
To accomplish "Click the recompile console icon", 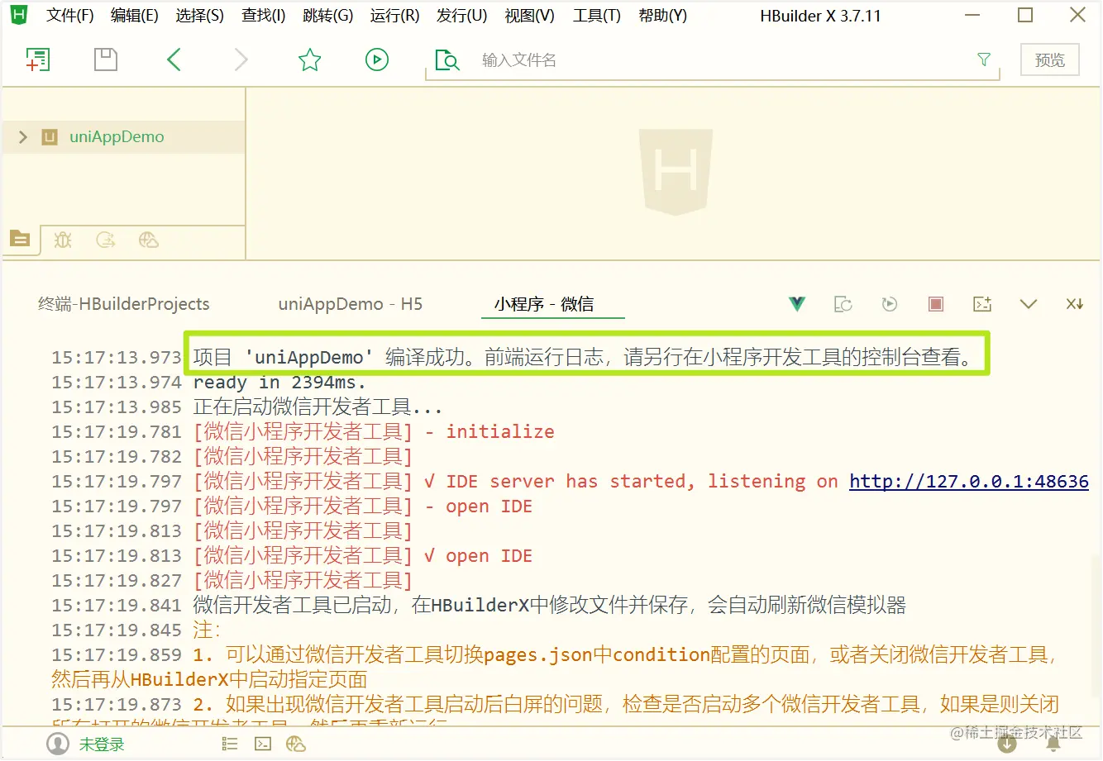I will tap(843, 304).
